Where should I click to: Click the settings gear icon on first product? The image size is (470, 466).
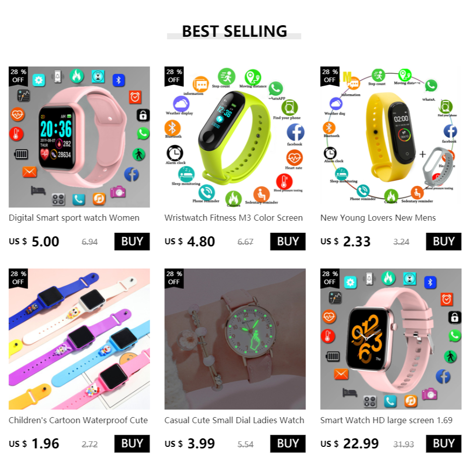point(39,80)
